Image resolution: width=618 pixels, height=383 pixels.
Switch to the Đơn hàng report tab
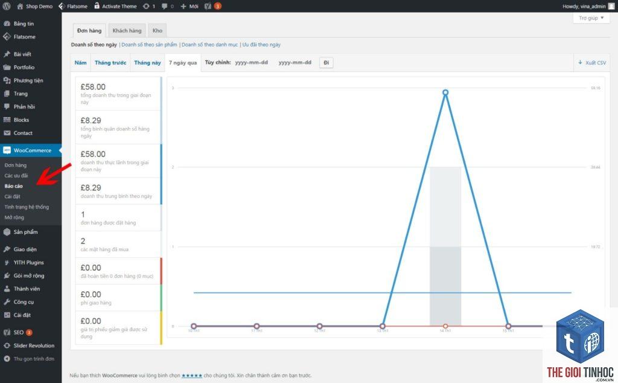[x=89, y=30]
